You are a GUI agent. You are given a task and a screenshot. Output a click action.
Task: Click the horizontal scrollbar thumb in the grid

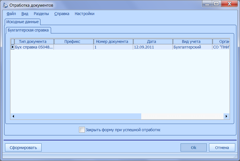point(78,116)
